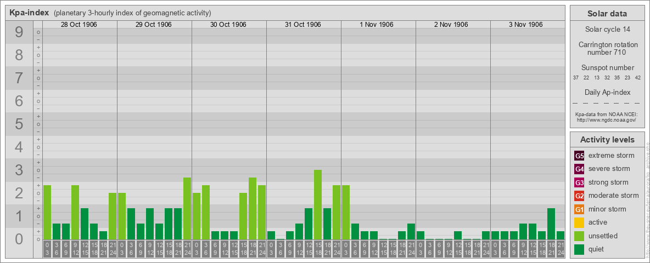Click the 12-15 time label under 30 Oct
The width and height of the screenshot is (650, 263).
click(x=234, y=249)
